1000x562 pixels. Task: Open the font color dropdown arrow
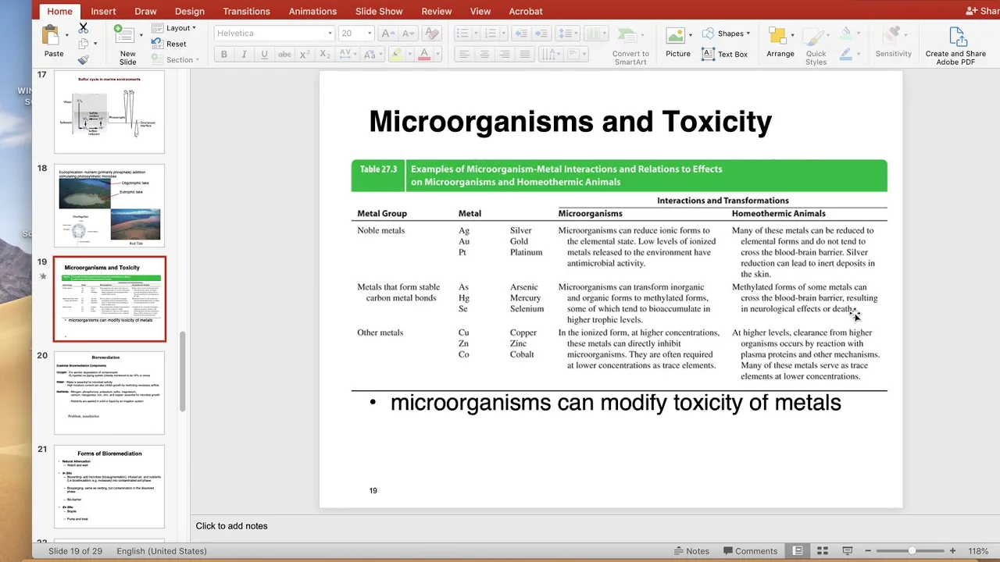pyautogui.click(x=437, y=55)
